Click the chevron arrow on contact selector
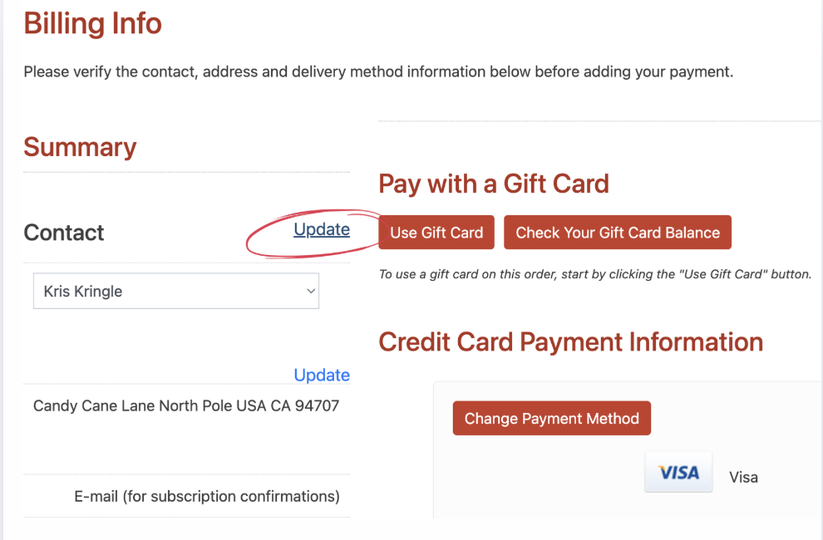Image resolution: width=823 pixels, height=540 pixels. pyautogui.click(x=311, y=292)
